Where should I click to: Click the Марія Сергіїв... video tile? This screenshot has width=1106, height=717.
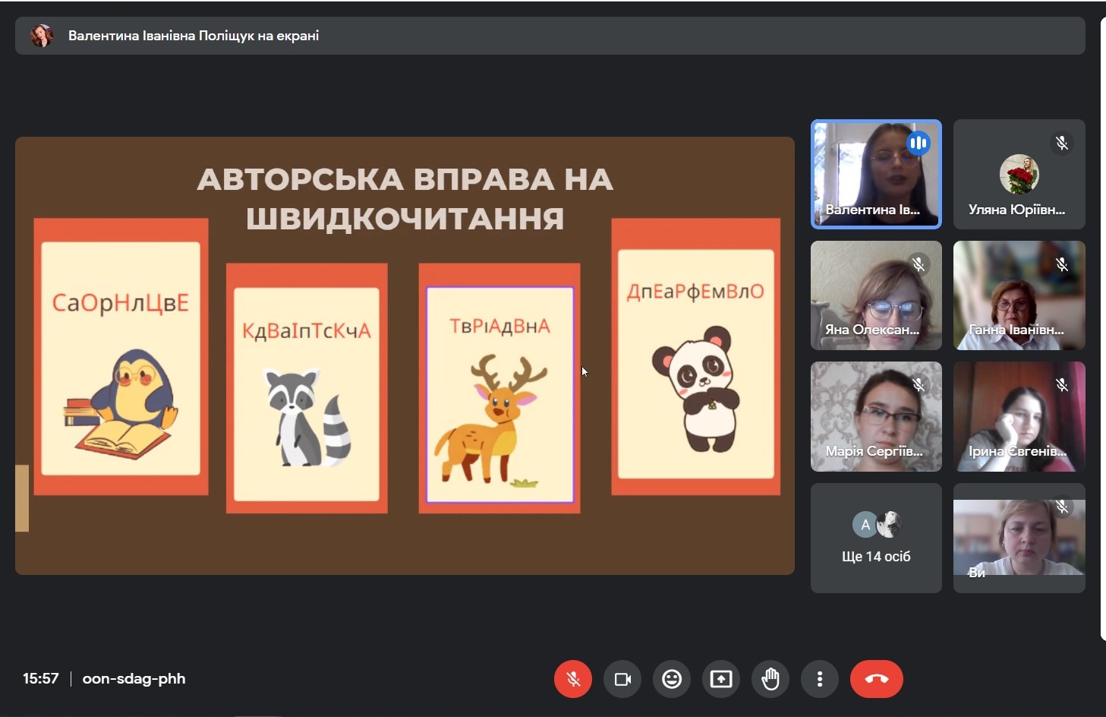click(x=875, y=416)
